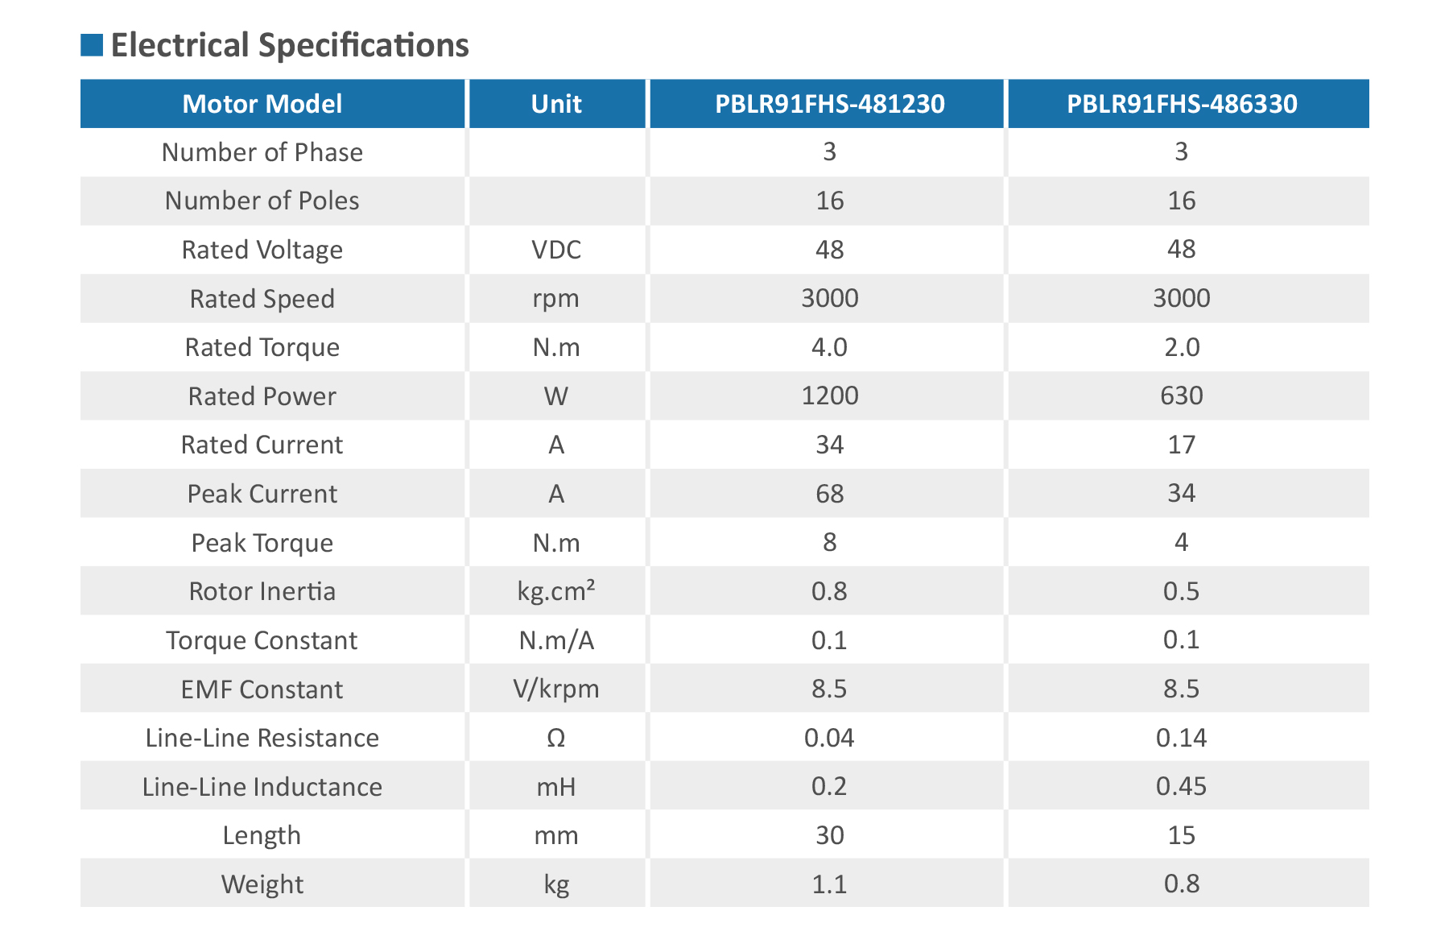
Task: Select the 1200 rated power value
Action: point(829,395)
